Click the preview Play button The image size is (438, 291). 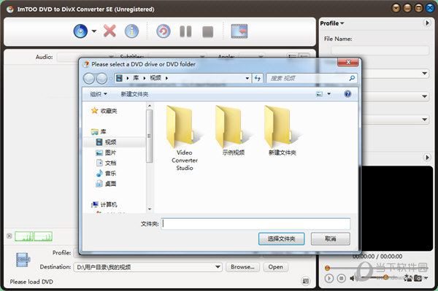pyautogui.click(x=329, y=278)
